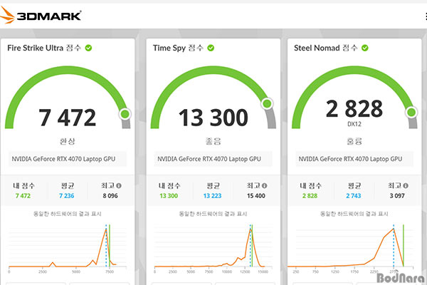Click the Time Spy gauge indicator dot
The width and height of the screenshot is (427, 285).
[x=267, y=103]
